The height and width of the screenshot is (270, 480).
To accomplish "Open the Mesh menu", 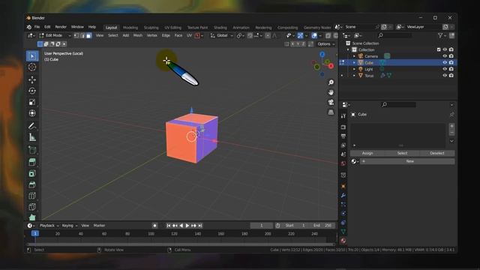I will pos(138,36).
